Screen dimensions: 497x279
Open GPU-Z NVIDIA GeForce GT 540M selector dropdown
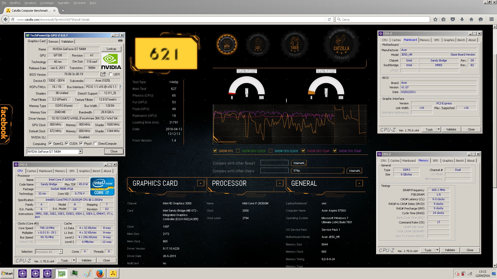point(81,152)
